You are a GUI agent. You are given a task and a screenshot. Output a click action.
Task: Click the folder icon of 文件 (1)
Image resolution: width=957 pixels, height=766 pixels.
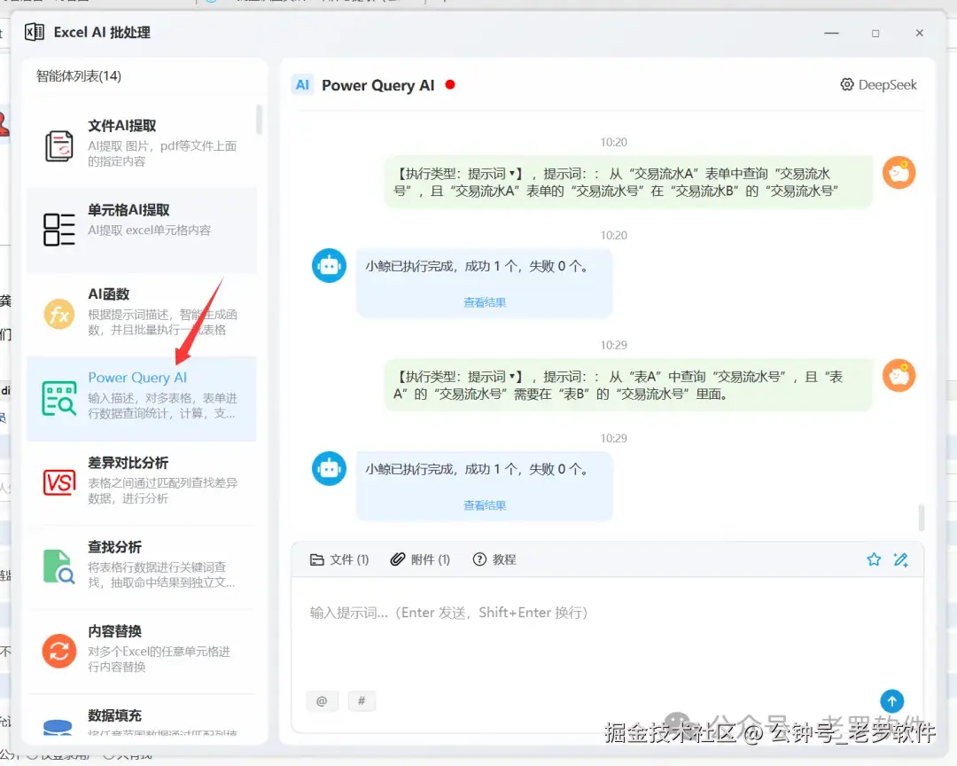tap(316, 559)
